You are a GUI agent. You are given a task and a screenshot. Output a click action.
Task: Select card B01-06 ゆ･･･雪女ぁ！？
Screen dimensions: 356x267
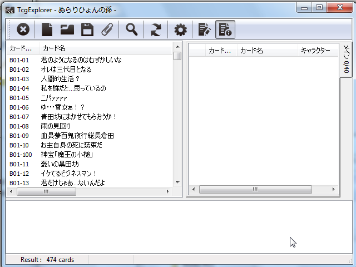tap(90, 107)
